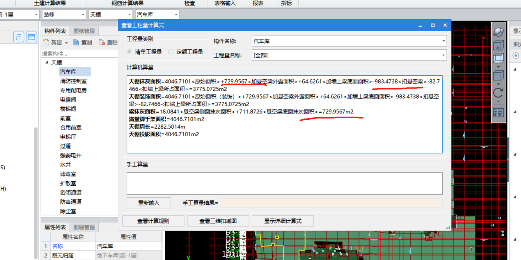Select 汽车库 in the component tree
Viewport: 521px width, 260px height.
click(68, 72)
